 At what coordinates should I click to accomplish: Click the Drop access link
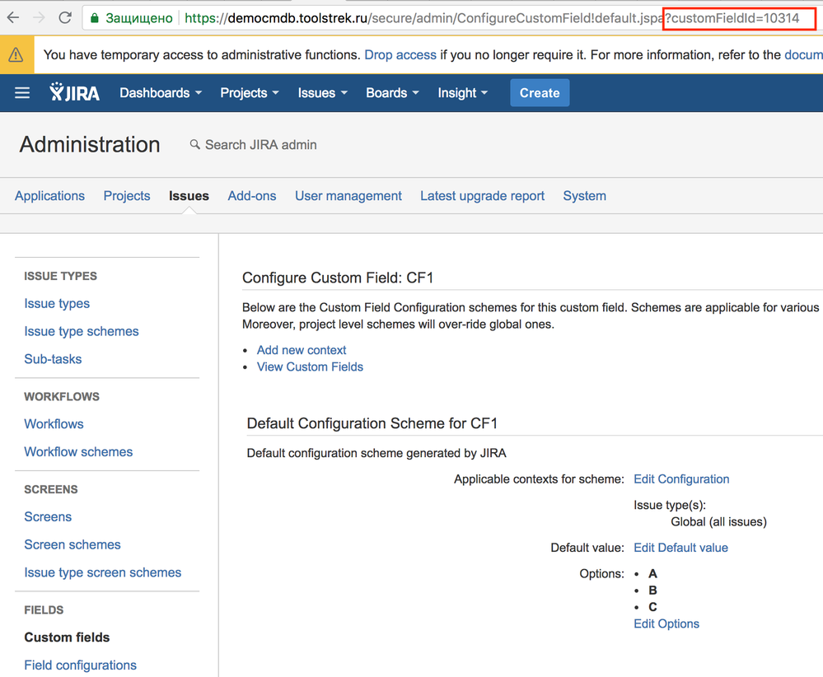coord(400,55)
